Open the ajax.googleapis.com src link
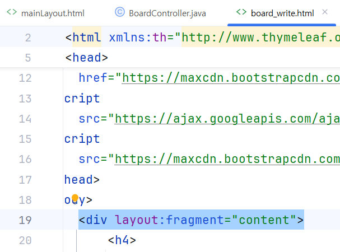Screen dimensions: 340x252 (227, 119)
